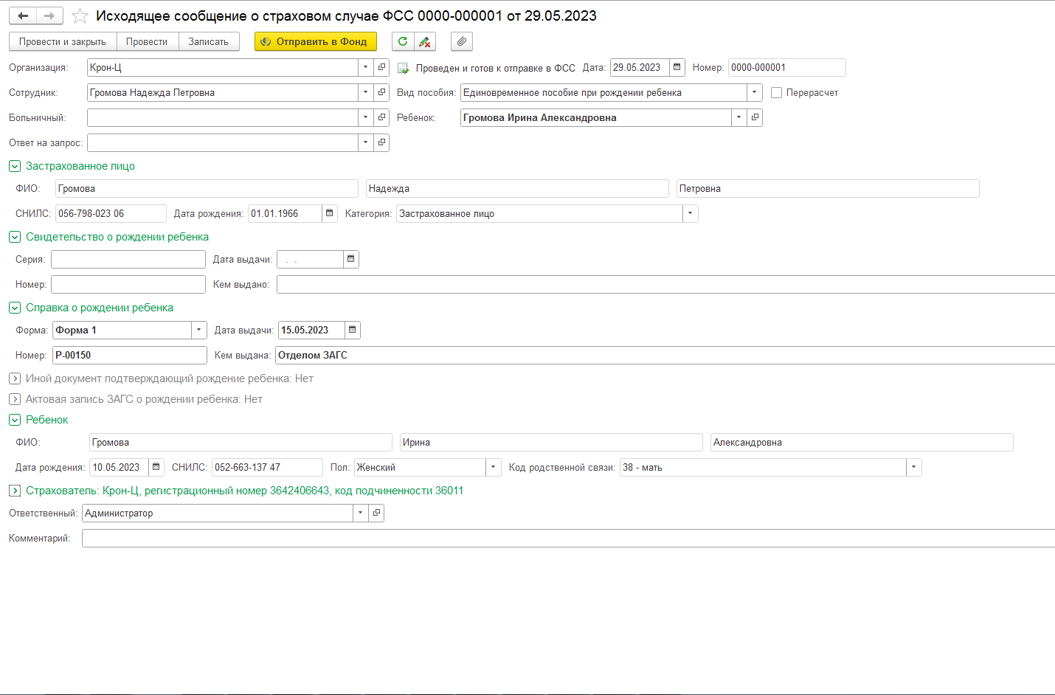Viewport: 1055px width, 695px height.
Task: Expand Актовая запись ЗАГС section
Action: (x=15, y=399)
